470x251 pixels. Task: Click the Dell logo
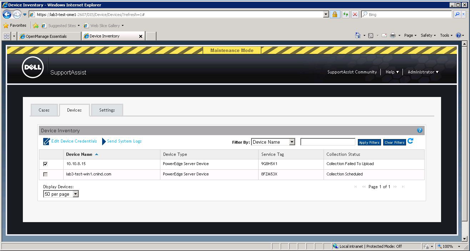click(32, 67)
